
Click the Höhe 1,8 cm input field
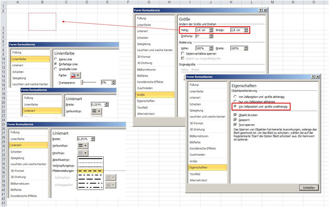202,30
